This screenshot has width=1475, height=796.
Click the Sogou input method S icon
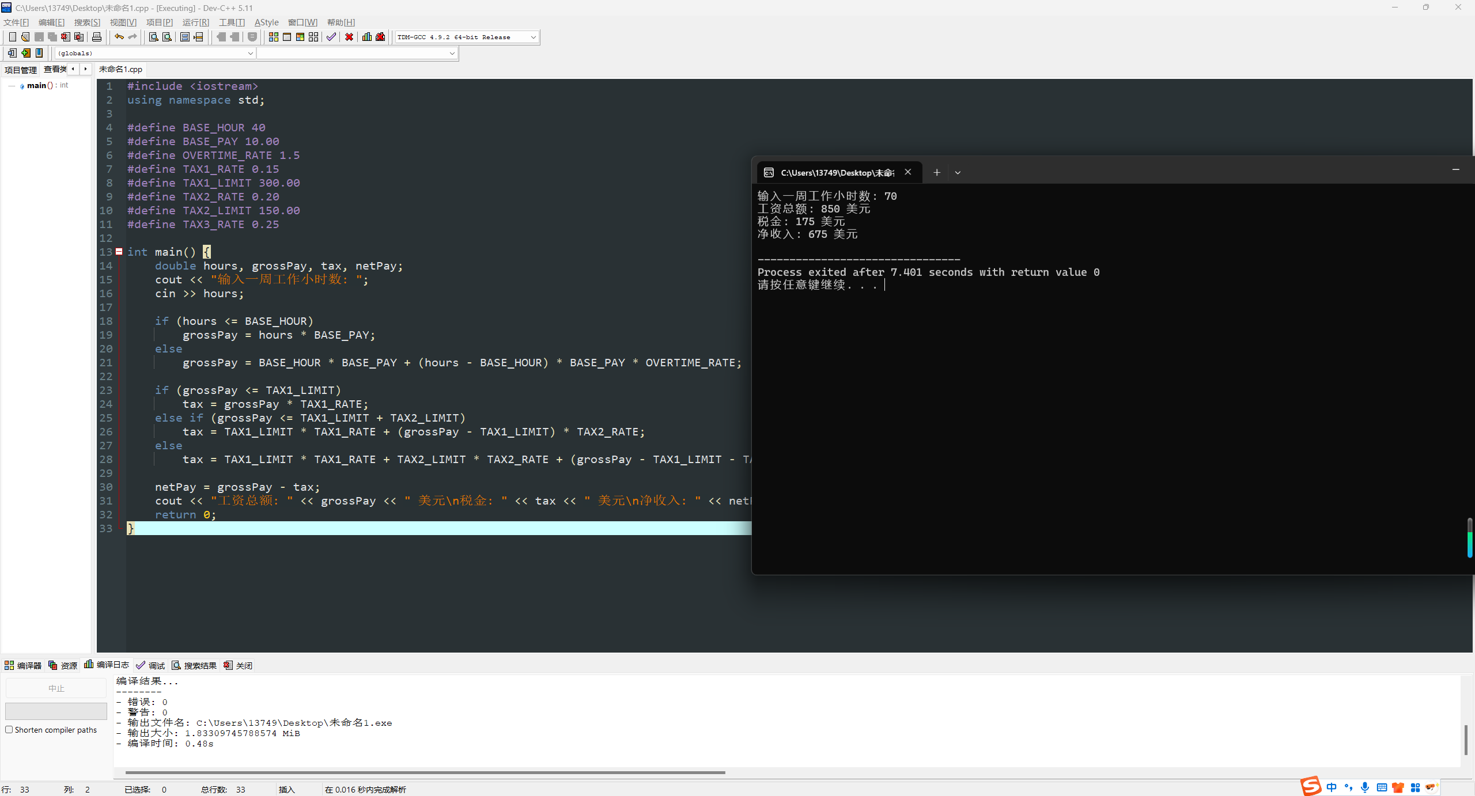pyautogui.click(x=1311, y=786)
